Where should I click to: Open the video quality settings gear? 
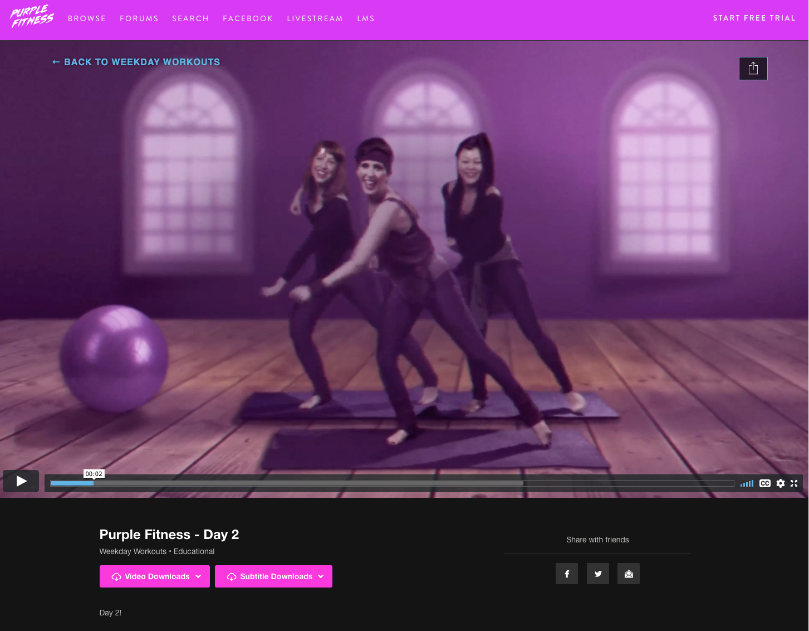pos(780,483)
